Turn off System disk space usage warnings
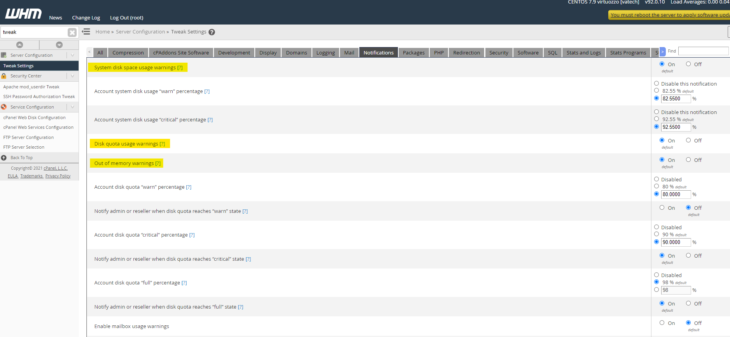Screen dimensions: 730x337 688,64
